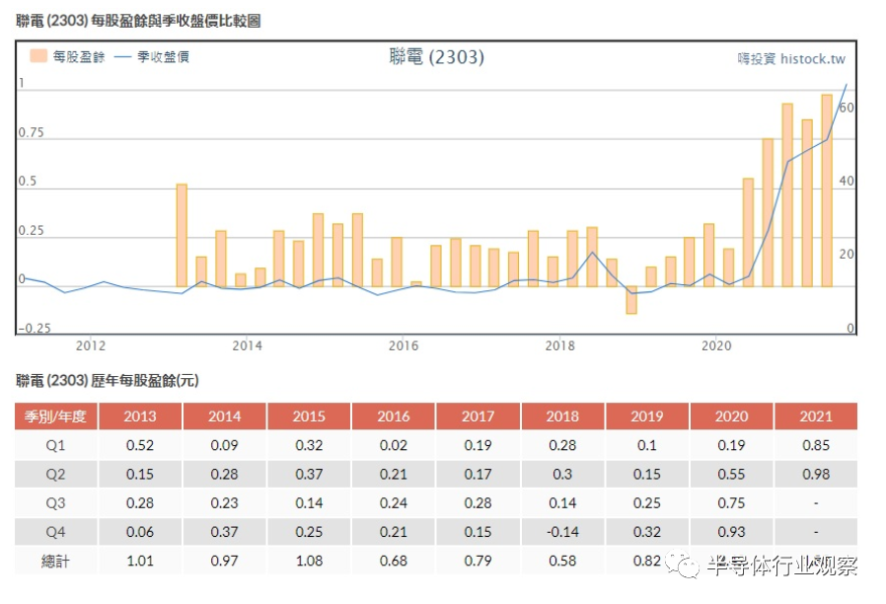Toggle the 季收盤價 legend line
This screenshot has width=886, height=604.
pos(122,56)
